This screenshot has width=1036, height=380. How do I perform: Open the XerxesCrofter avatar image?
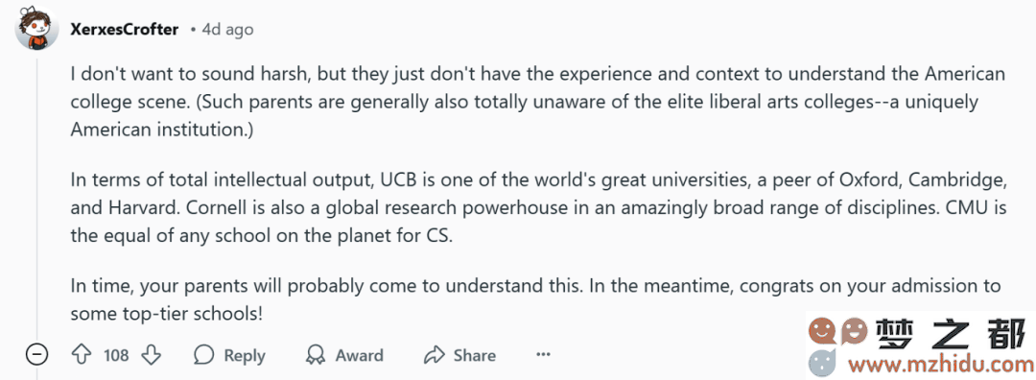pyautogui.click(x=37, y=29)
